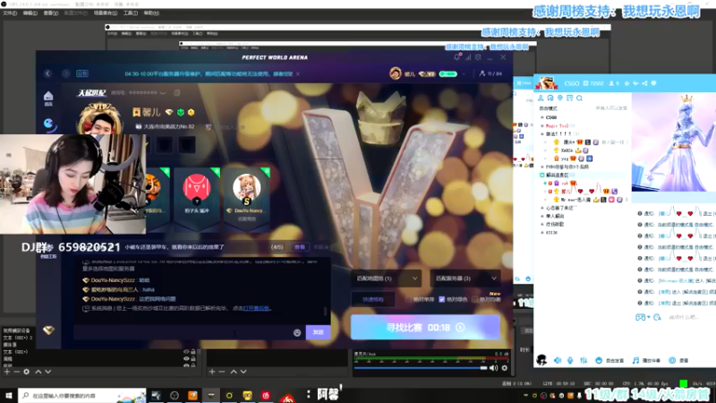Image resolution: width=716 pixels, height=403 pixels.
Task: Open OBS 帮助(H) menu
Action: click(151, 13)
